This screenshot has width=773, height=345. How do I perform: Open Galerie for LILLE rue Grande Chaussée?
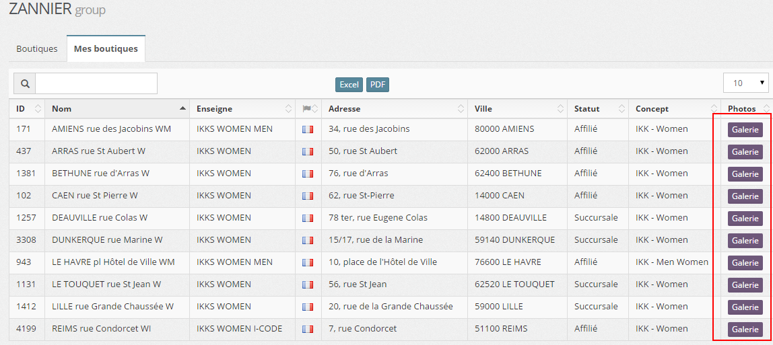point(745,307)
